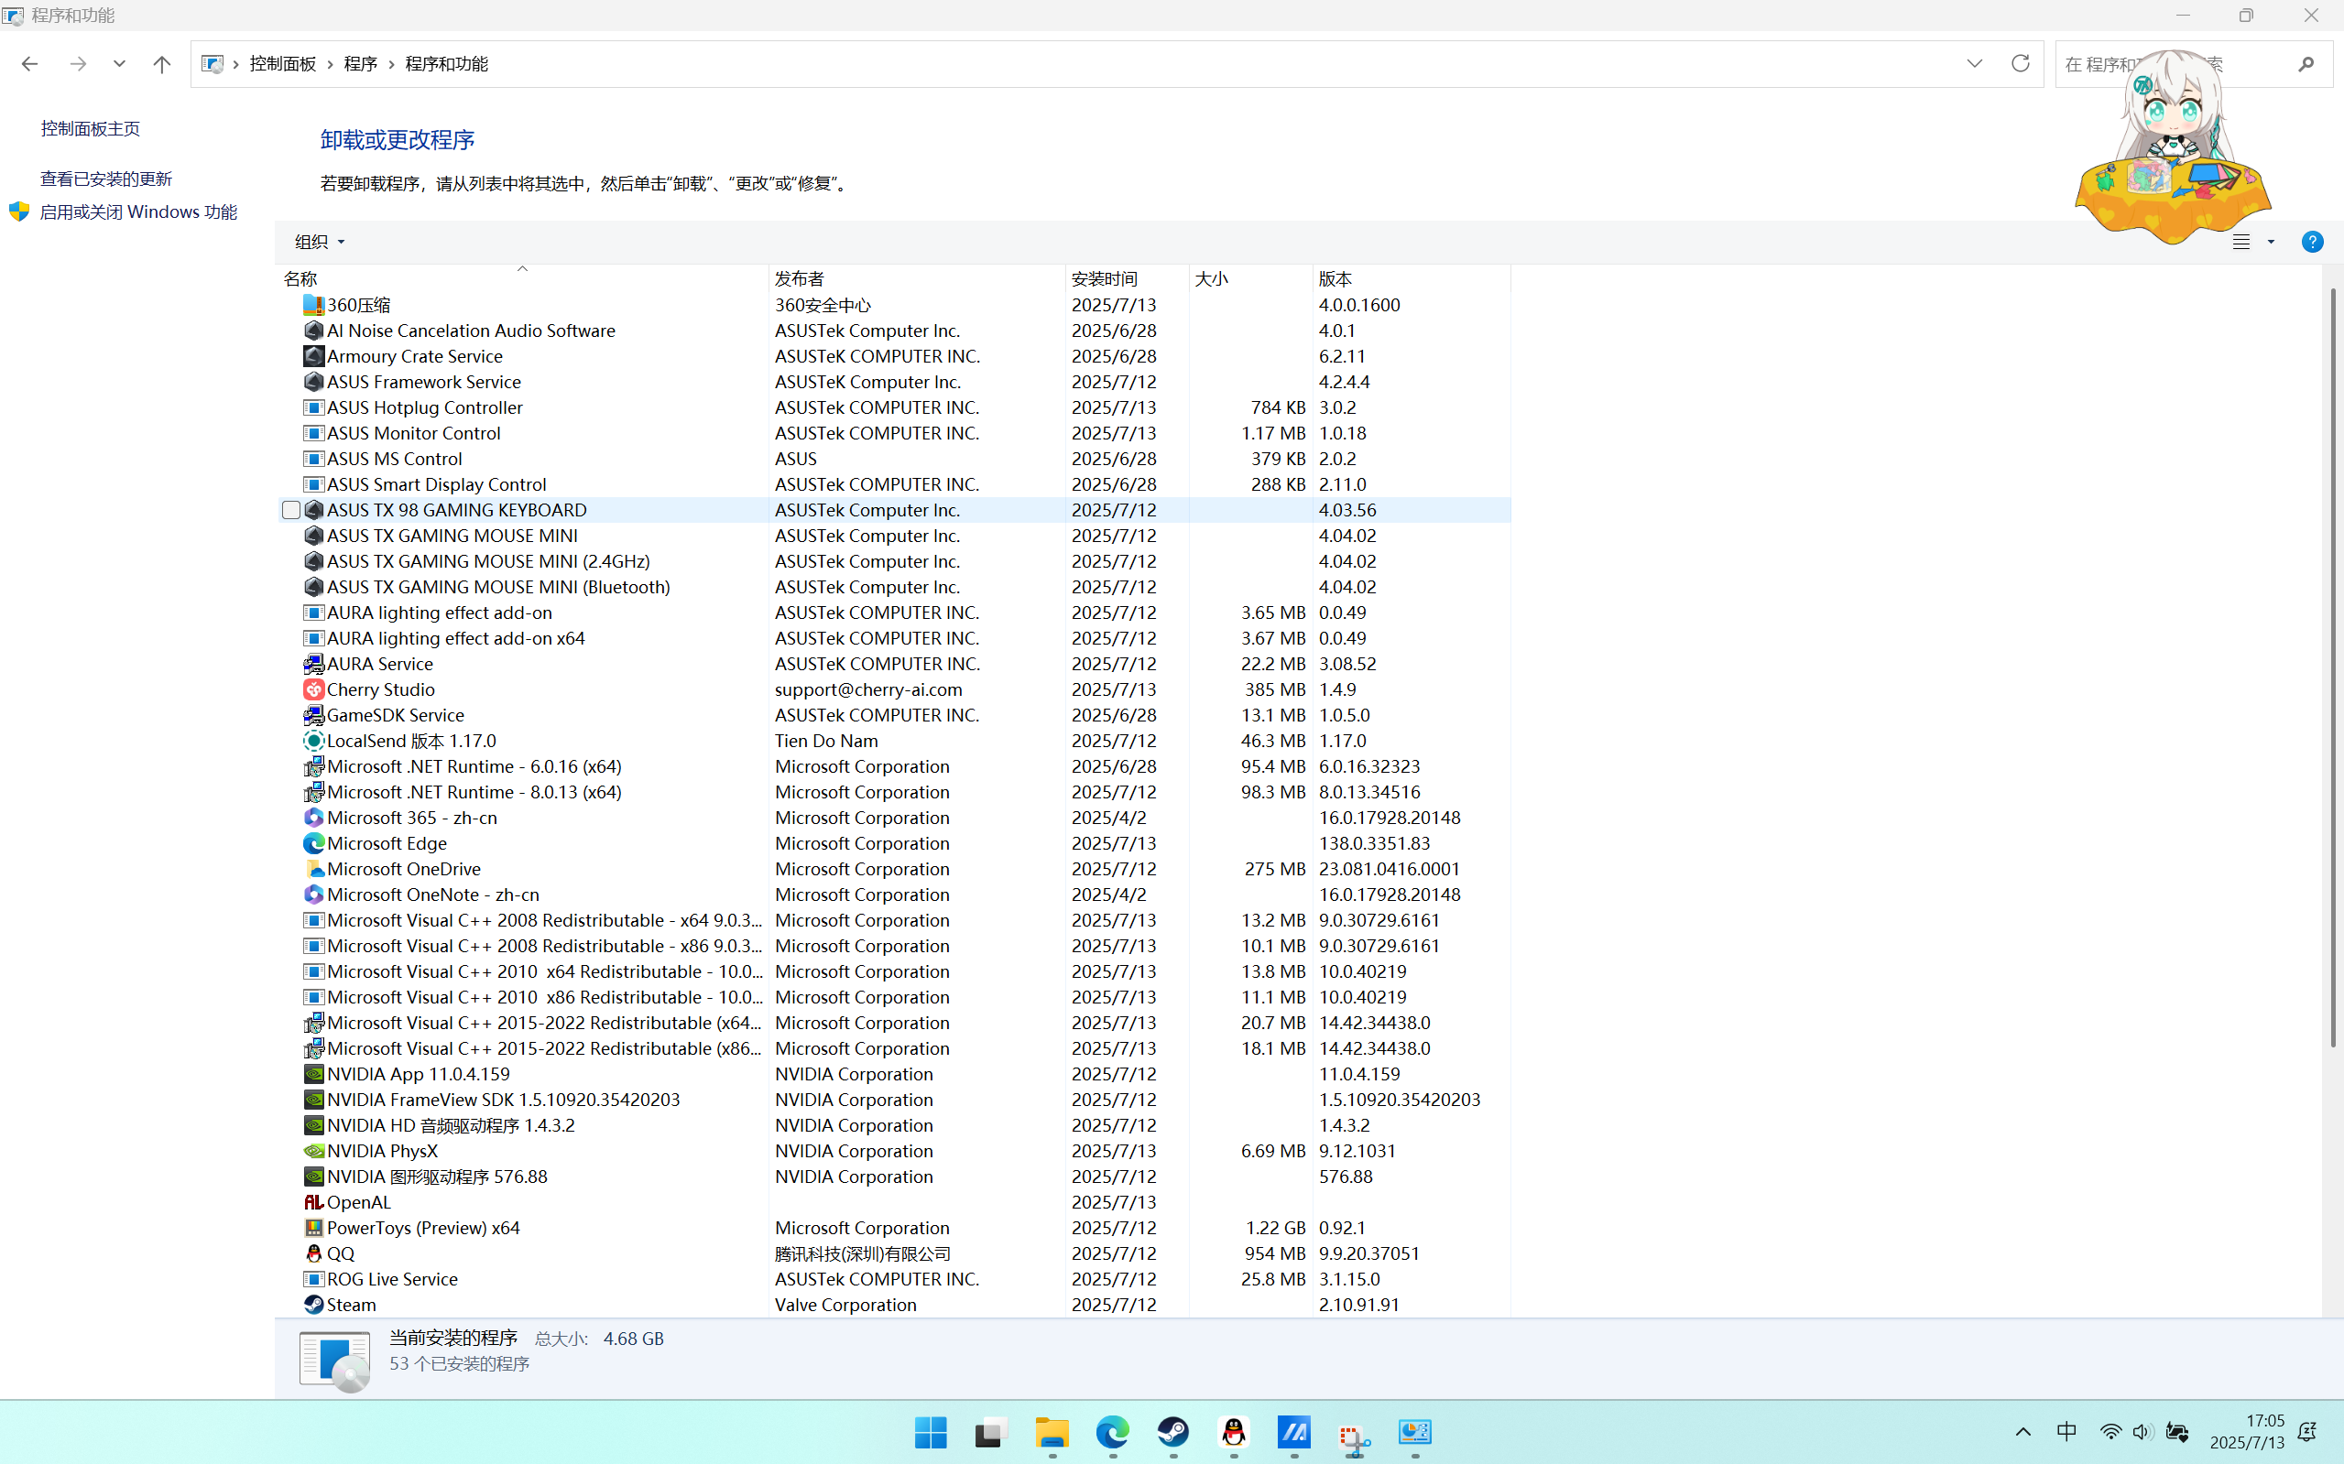Open 启用或关闭 Windows 功能 link
This screenshot has height=1464, width=2344.
tap(138, 212)
